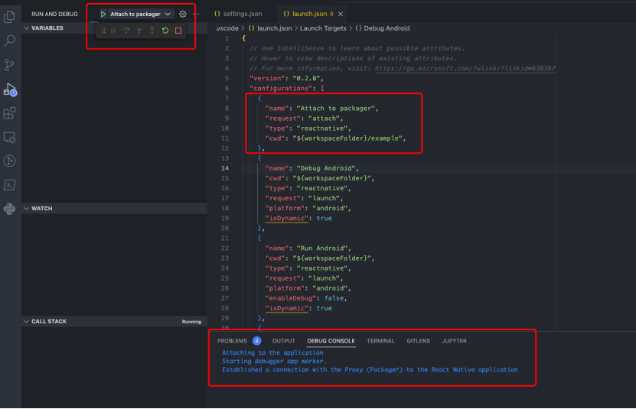Open the Extensions view
Viewport: 636px width, 409px height.
point(9,113)
